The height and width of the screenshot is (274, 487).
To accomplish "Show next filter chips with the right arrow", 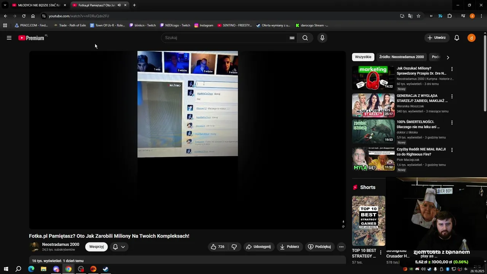I will [x=448, y=57].
